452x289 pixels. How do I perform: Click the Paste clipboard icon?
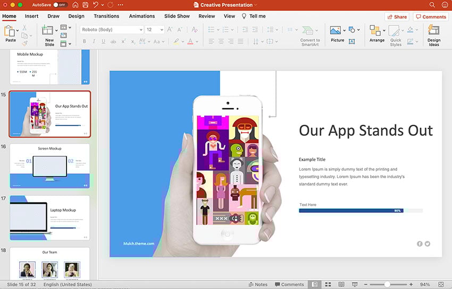[10, 31]
